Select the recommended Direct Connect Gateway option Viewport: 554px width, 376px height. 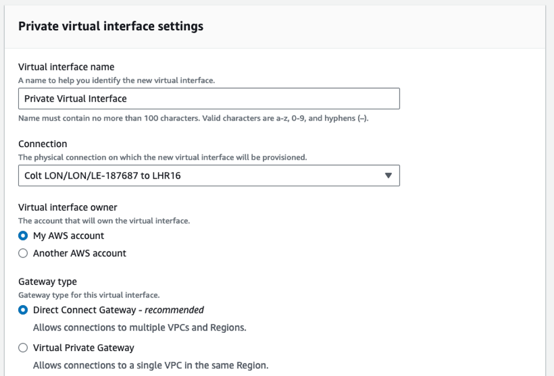tap(22, 310)
